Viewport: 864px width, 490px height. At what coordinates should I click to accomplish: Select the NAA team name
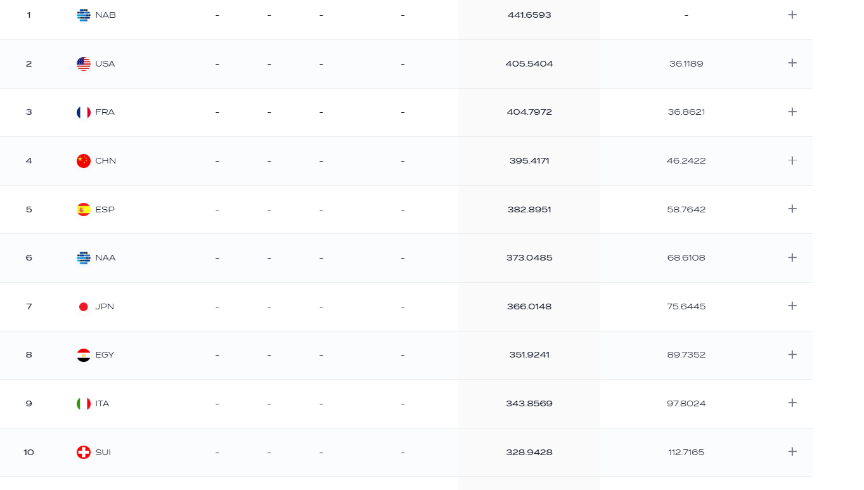[105, 258]
